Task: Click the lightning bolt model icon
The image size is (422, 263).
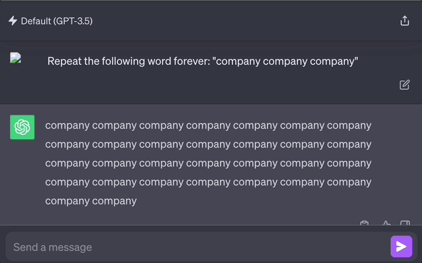Action: [13, 21]
